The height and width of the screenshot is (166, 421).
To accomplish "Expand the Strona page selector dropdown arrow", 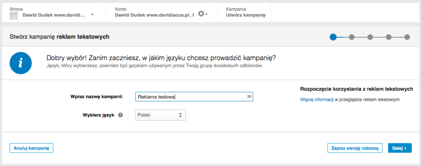I will (x=93, y=15).
